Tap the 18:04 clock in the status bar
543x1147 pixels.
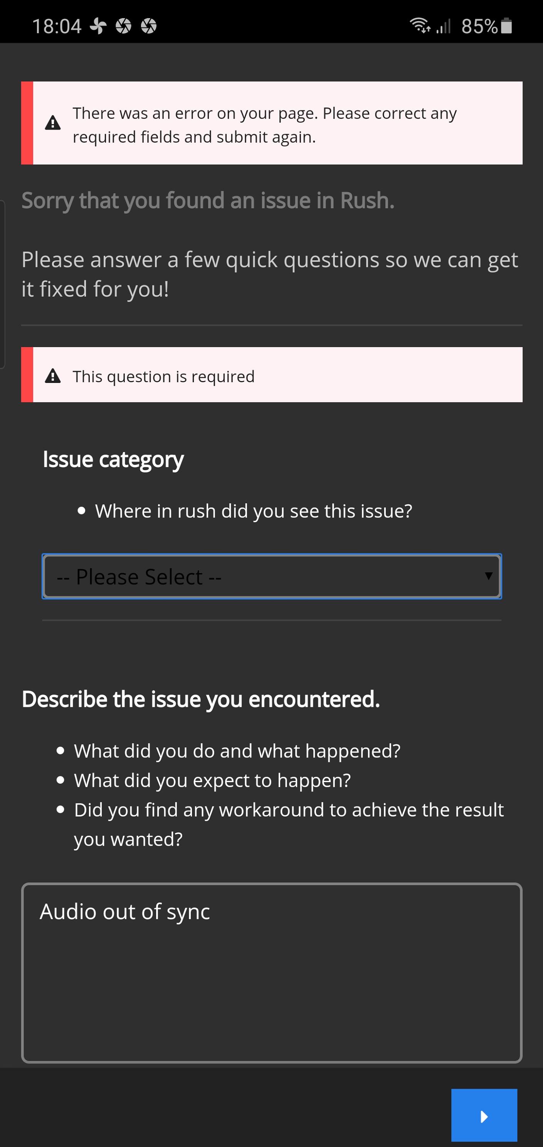57,26
